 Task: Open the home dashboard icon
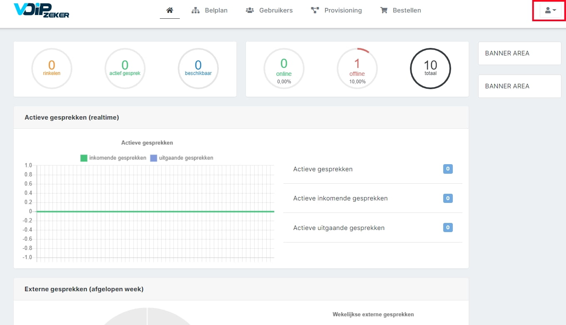[169, 10]
